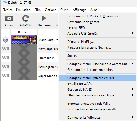Select the Mario Kart banner thumbnail
Viewport: 137px width, 121px height.
click(24, 40)
